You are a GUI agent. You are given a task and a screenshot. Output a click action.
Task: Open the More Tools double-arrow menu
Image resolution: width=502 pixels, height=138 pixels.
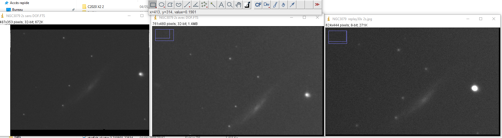coord(317,5)
